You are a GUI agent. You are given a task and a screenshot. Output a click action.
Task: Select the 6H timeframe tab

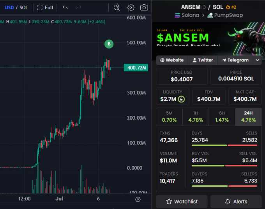tap(222, 117)
